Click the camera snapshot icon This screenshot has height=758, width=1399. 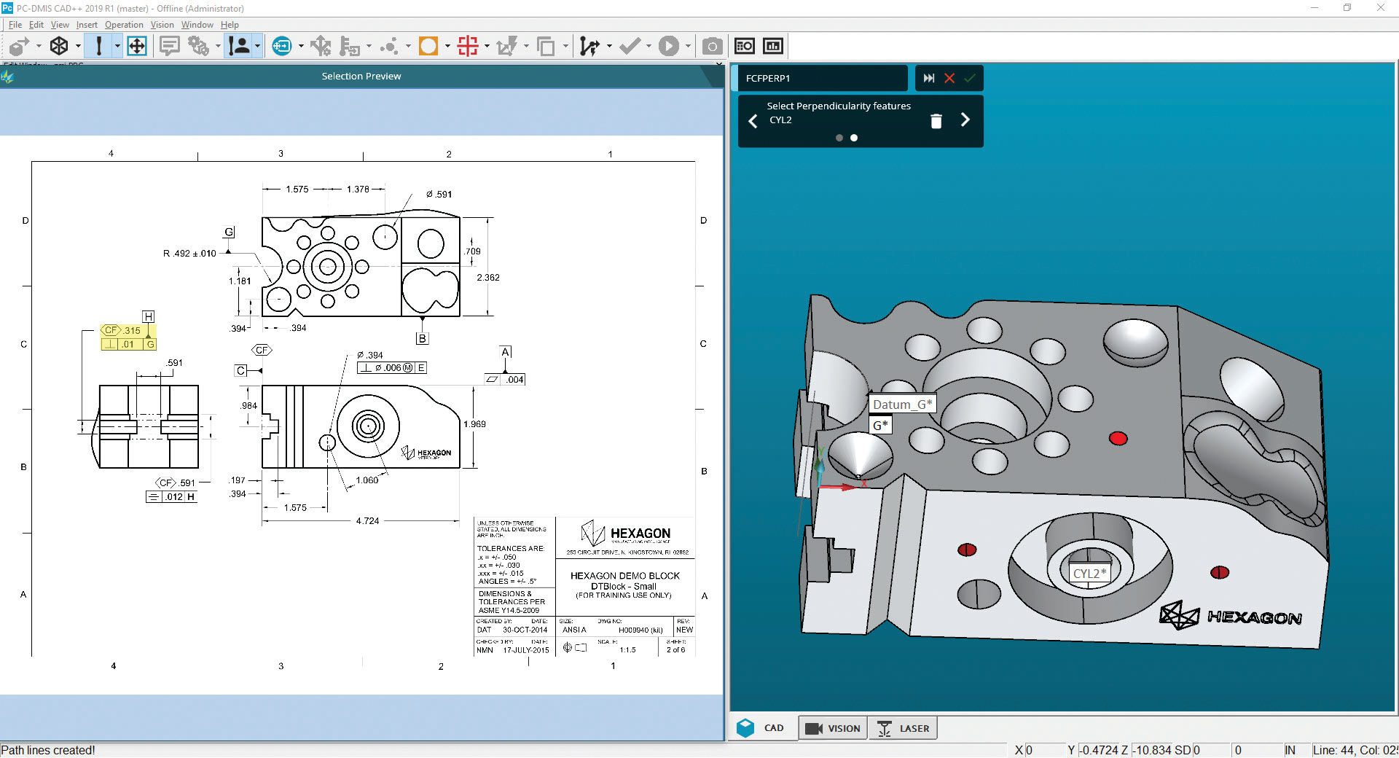712,45
